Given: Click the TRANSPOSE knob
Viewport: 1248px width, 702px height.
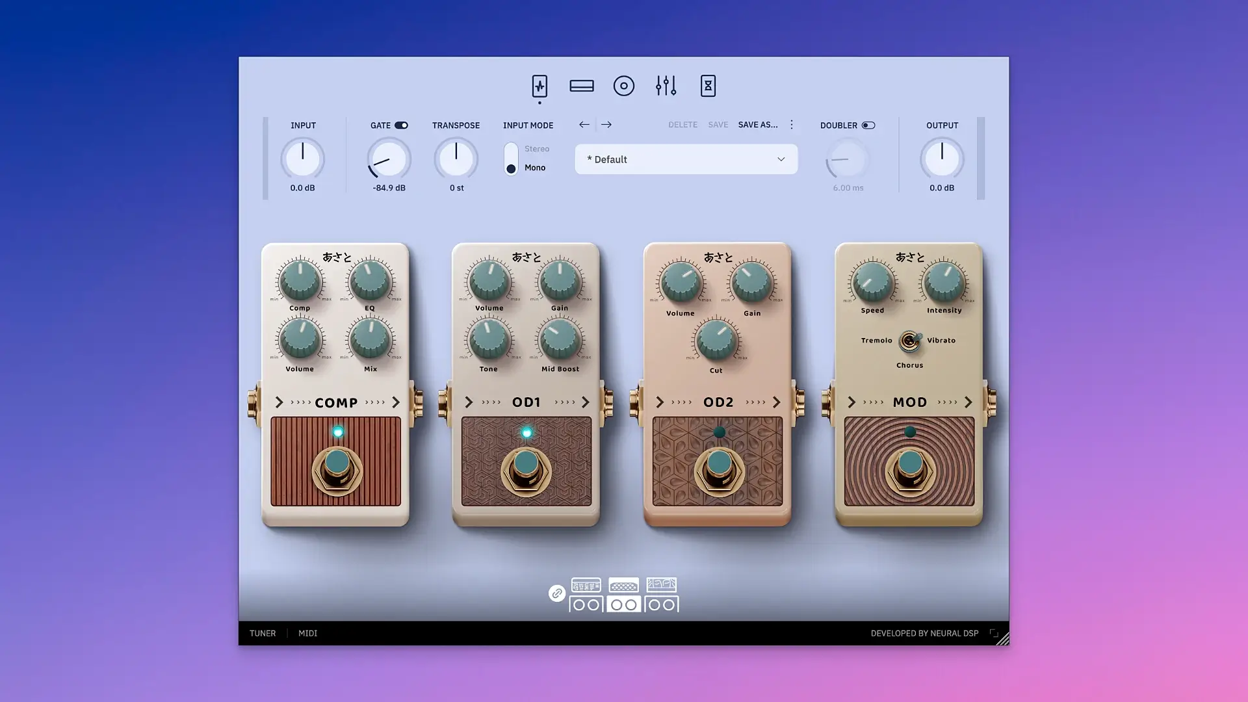Looking at the screenshot, I should tap(456, 159).
